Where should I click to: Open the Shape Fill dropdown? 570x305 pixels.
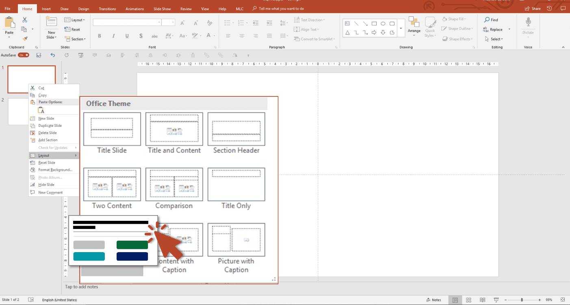pyautogui.click(x=455, y=18)
